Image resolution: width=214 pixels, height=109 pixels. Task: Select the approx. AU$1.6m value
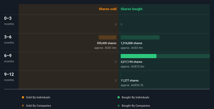click(105, 48)
